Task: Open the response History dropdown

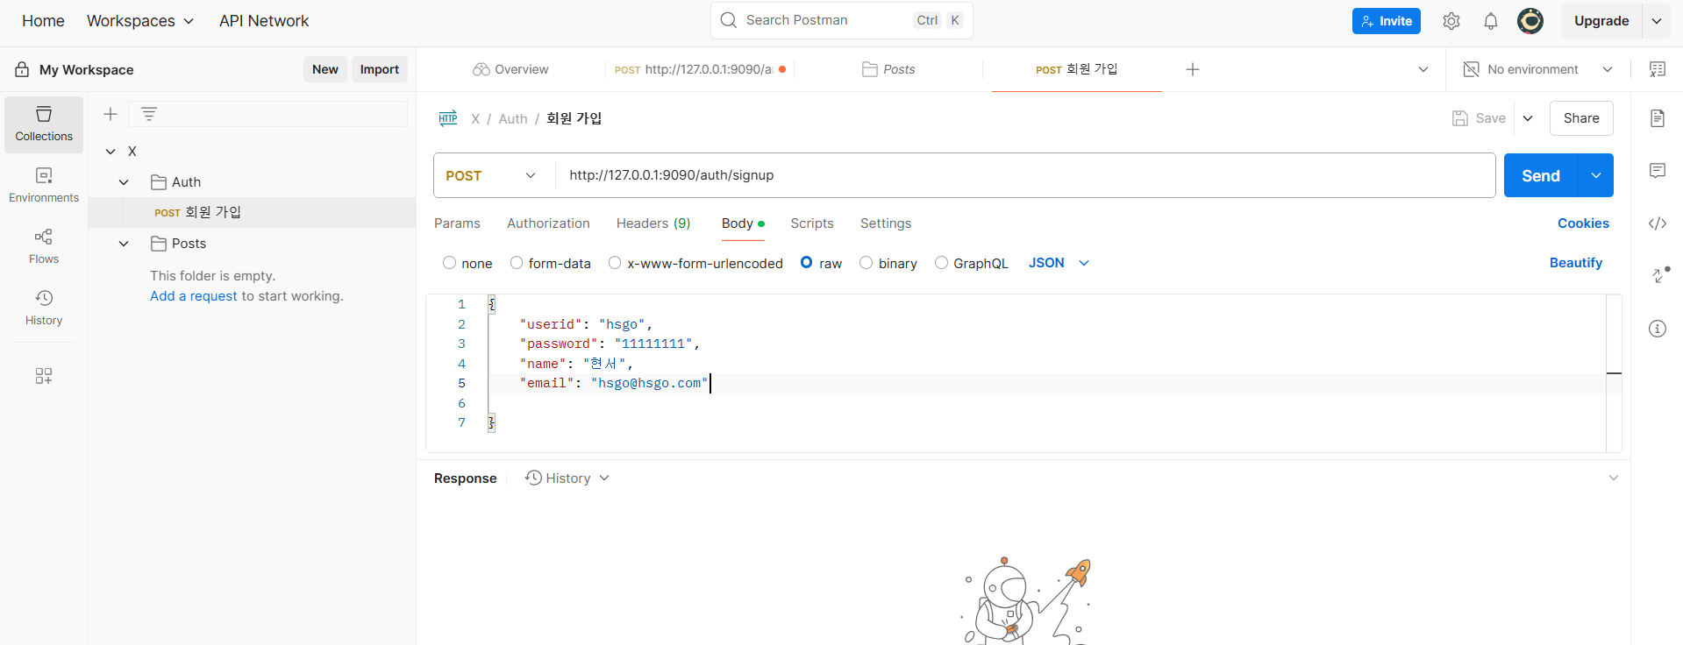Action: pyautogui.click(x=567, y=478)
